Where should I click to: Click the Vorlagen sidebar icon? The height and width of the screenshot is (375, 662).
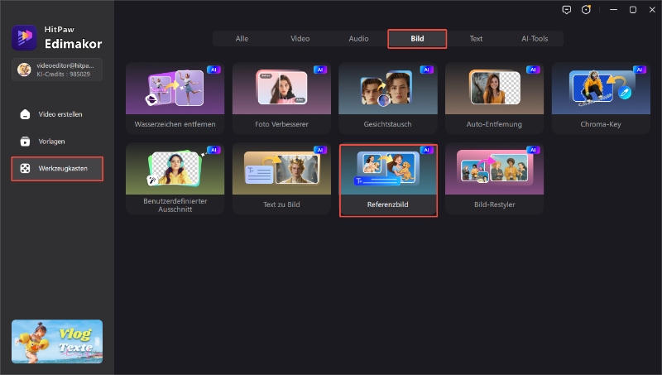pyautogui.click(x=25, y=142)
